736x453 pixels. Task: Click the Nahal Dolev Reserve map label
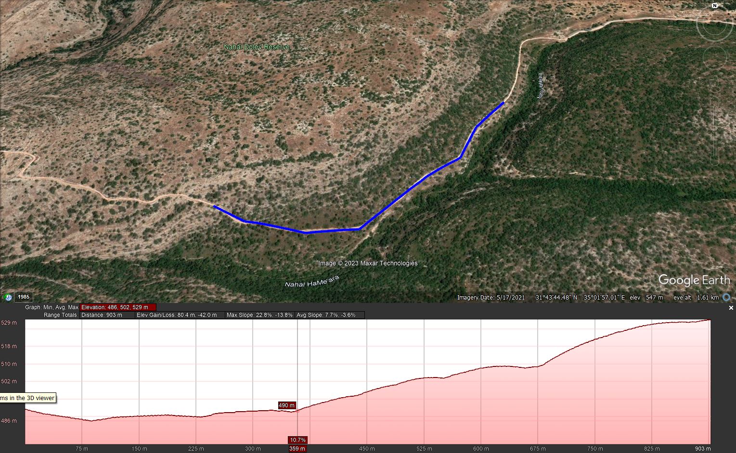[x=257, y=47]
